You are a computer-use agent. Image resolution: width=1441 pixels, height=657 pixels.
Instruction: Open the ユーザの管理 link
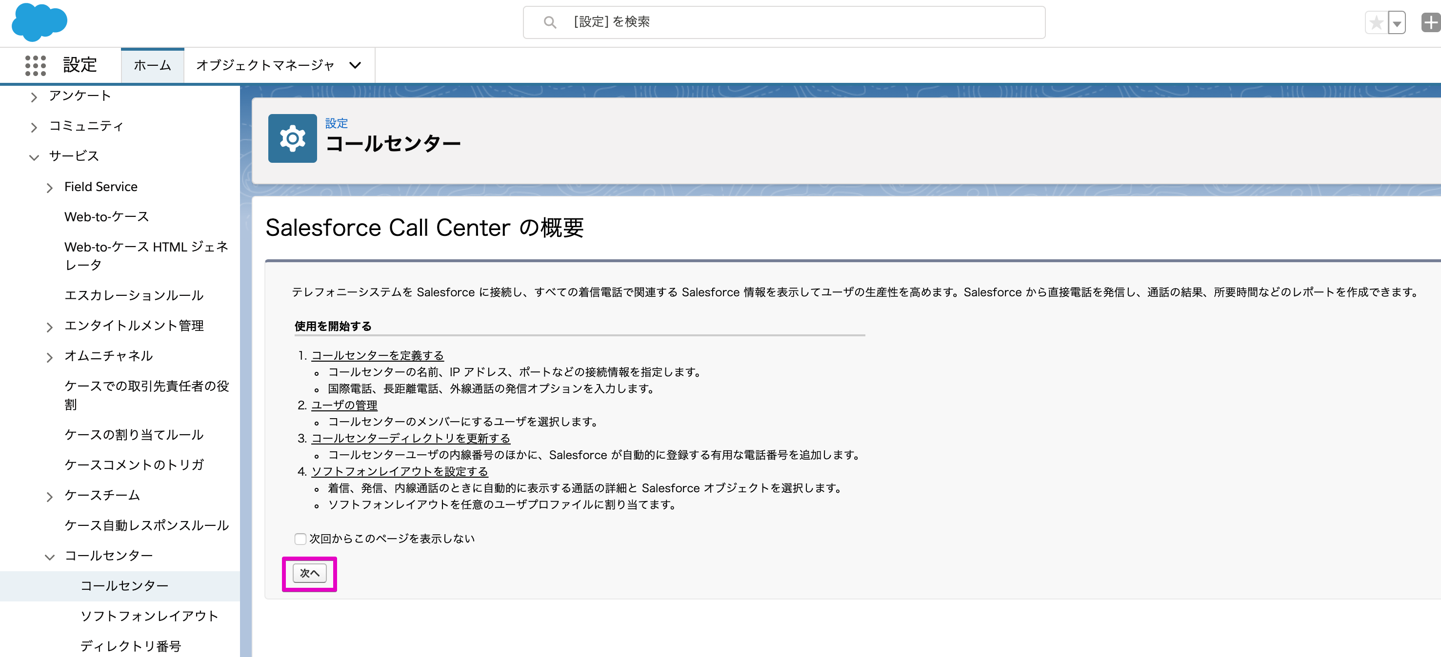[x=344, y=405]
